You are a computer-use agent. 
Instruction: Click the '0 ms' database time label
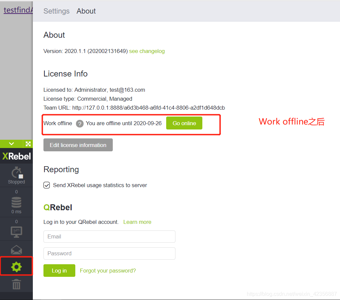pos(17,212)
